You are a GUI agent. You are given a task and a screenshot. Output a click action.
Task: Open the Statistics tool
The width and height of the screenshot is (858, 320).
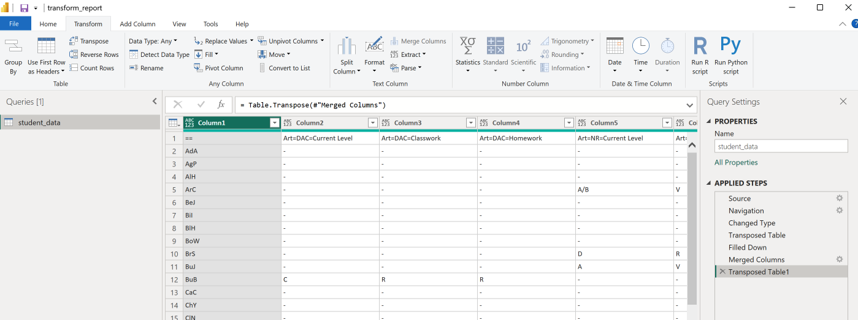[467, 54]
